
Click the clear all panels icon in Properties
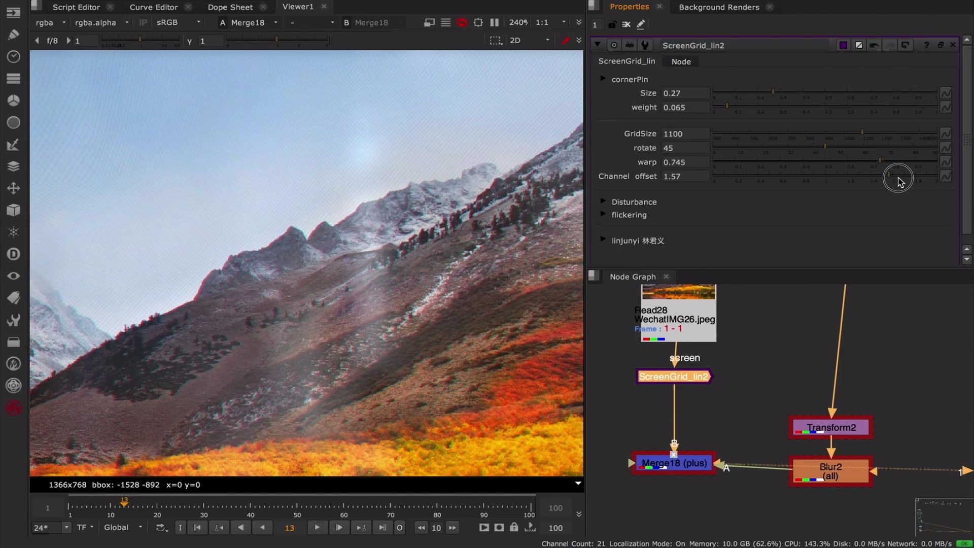pos(626,24)
